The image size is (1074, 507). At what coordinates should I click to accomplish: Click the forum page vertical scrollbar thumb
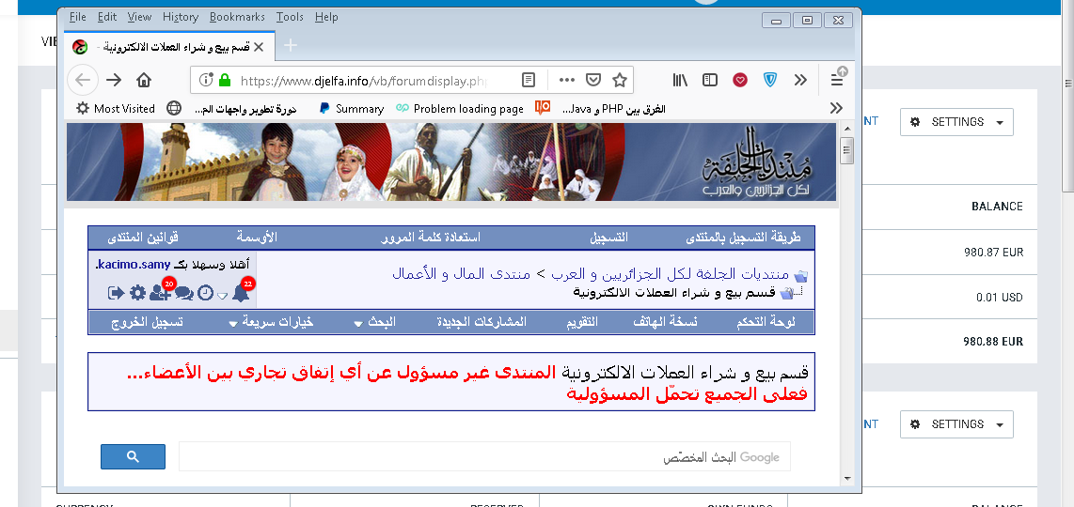pyautogui.click(x=847, y=150)
